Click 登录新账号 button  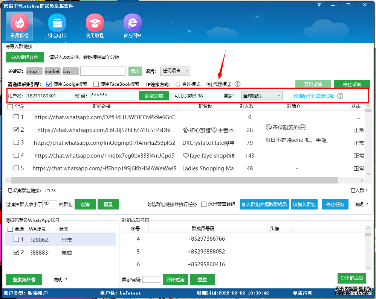tap(24, 279)
